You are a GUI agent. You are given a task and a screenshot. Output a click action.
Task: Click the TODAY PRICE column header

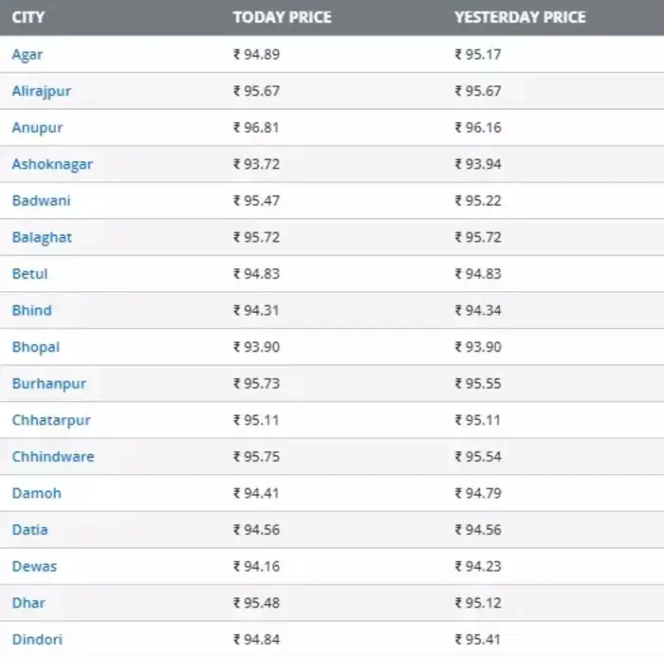point(283,17)
